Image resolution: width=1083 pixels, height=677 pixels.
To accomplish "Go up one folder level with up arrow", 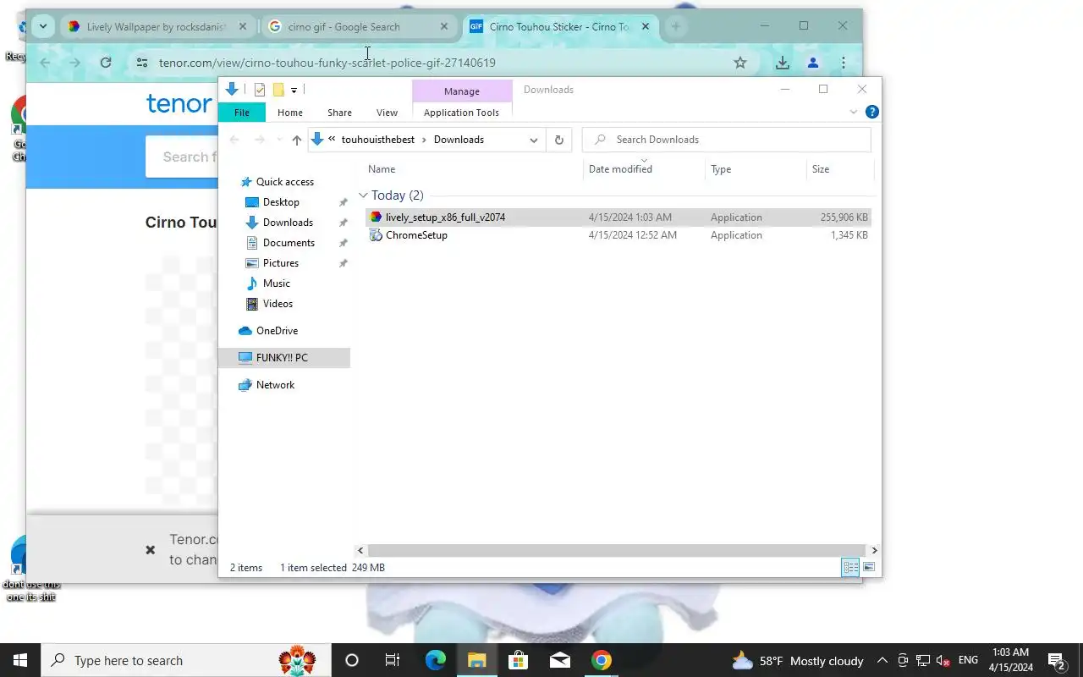I will pos(296,140).
